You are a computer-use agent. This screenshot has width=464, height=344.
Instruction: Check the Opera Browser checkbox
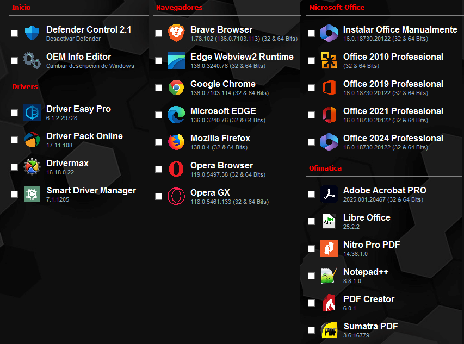[159, 170]
